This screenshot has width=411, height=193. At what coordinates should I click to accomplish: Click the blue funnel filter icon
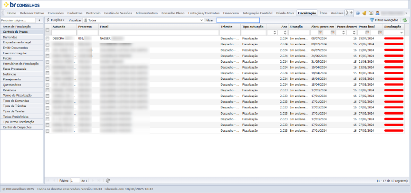(x=372, y=20)
